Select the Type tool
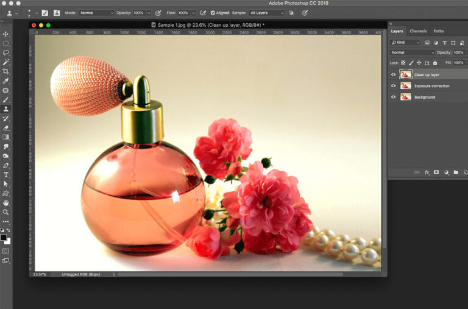Viewport: 468px width, 309px height. (6, 175)
